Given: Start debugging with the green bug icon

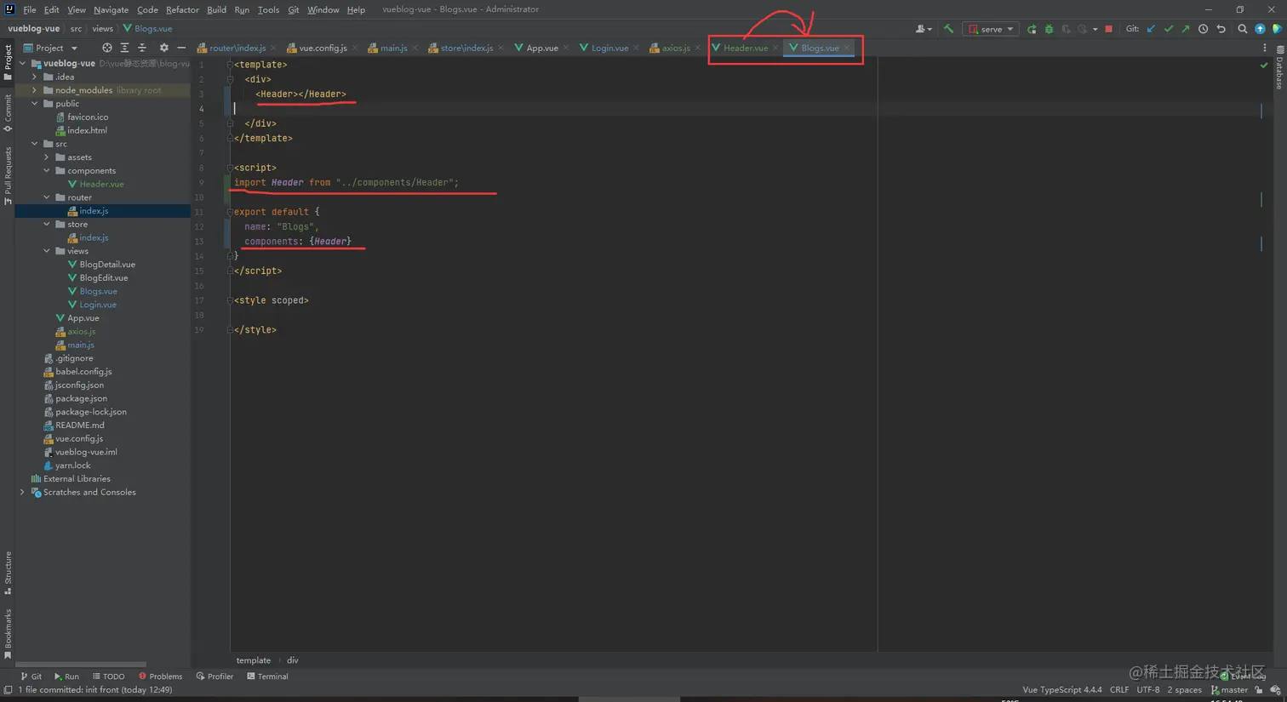Looking at the screenshot, I should (x=1049, y=29).
